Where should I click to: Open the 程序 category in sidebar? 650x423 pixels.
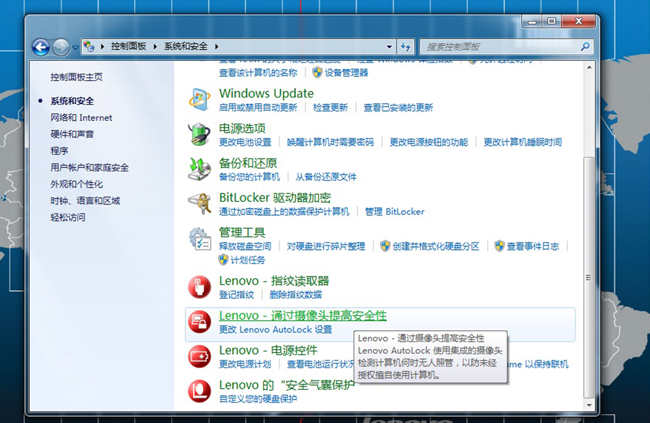[59, 151]
